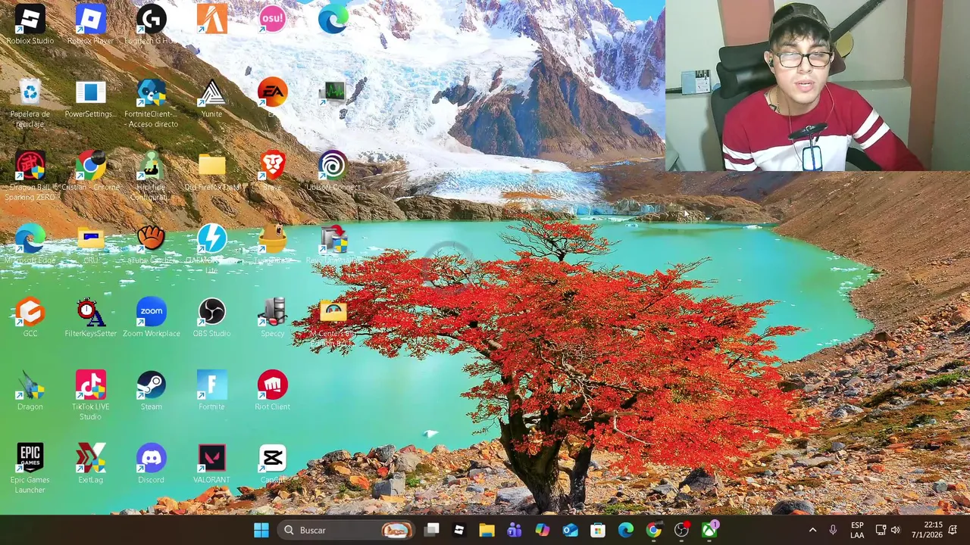Launch FilterKeysSetter shortcut

[x=90, y=313]
